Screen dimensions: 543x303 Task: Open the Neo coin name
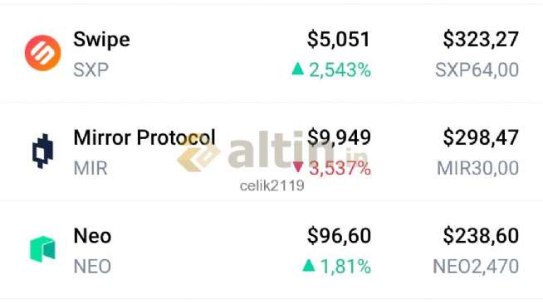(x=92, y=236)
